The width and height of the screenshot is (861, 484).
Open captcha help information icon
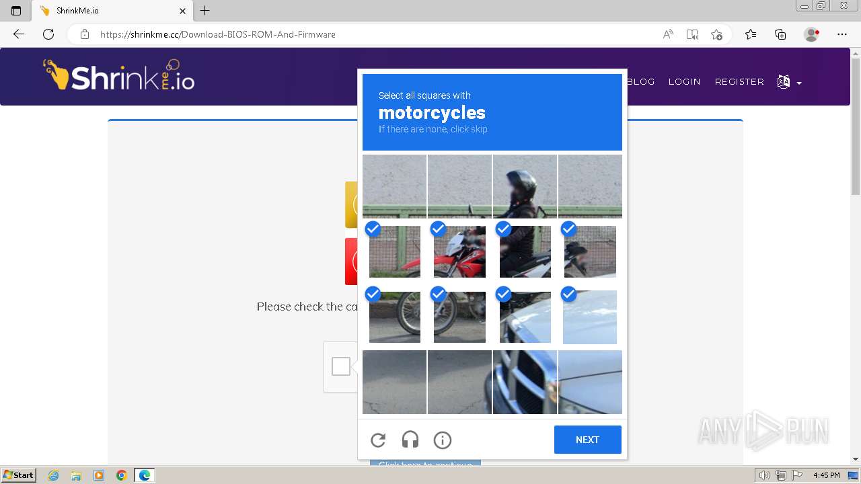(443, 440)
